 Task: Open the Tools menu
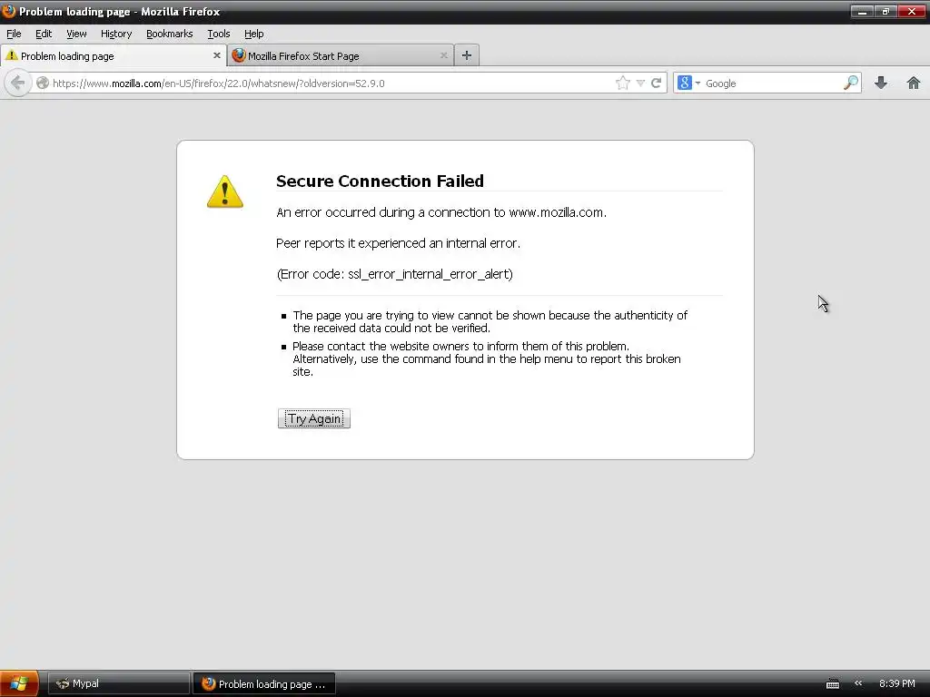click(219, 34)
